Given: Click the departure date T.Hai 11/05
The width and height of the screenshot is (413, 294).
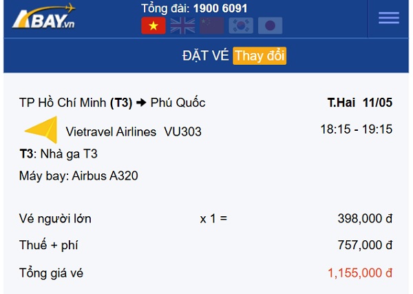Looking at the screenshot, I should point(359,103).
